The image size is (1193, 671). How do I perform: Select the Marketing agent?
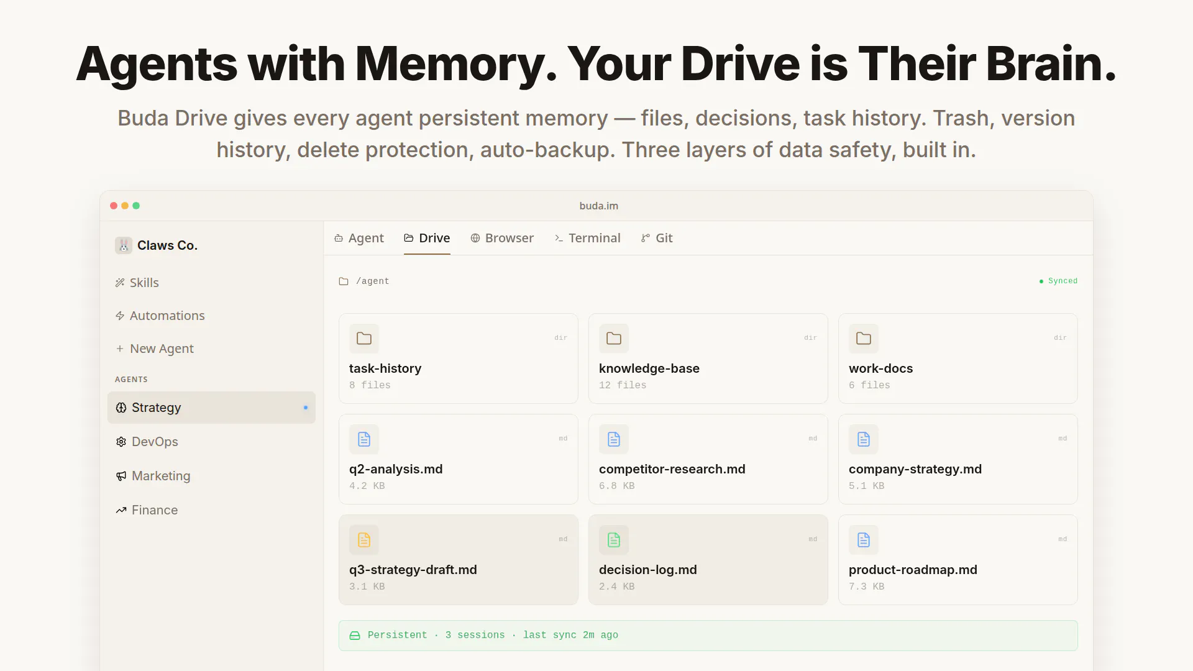coord(211,476)
